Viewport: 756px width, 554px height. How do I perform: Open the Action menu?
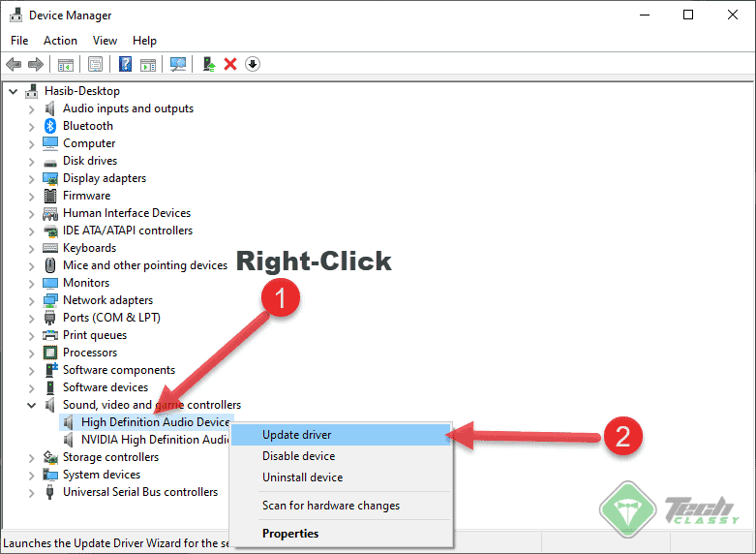point(60,41)
